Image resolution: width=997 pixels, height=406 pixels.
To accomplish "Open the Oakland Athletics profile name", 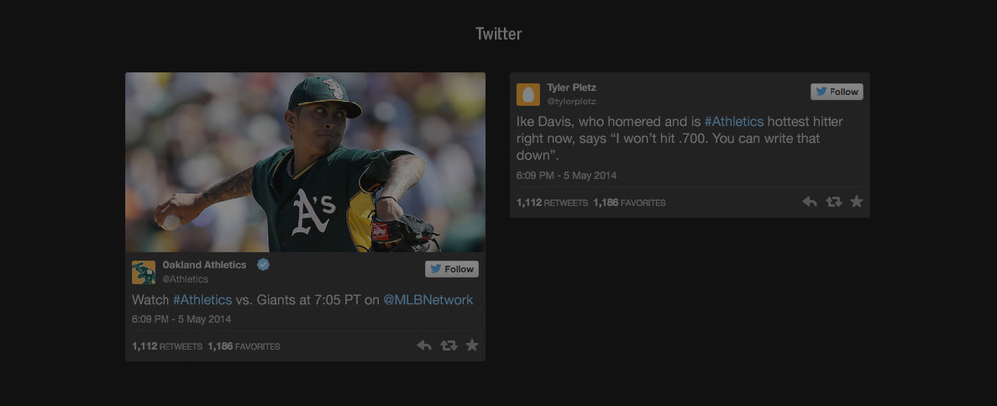I will click(x=204, y=265).
